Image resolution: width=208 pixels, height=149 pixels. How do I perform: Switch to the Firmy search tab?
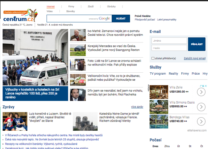pos(71,6)
